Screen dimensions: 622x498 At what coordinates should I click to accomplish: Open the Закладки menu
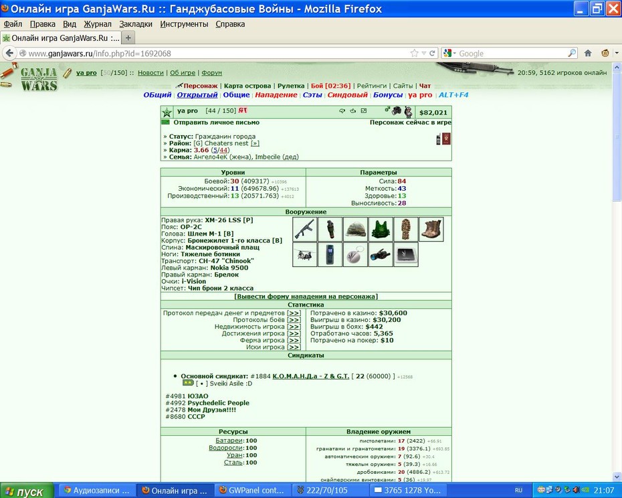(136, 24)
